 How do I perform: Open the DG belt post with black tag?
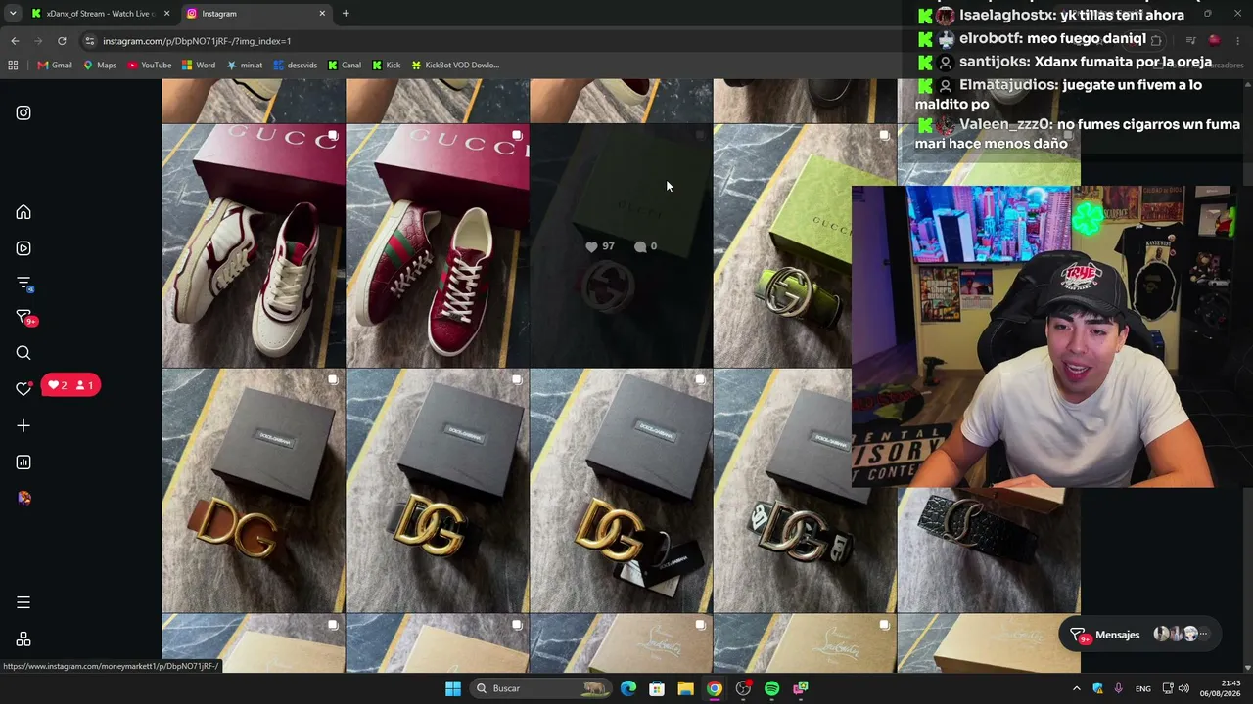(622, 491)
